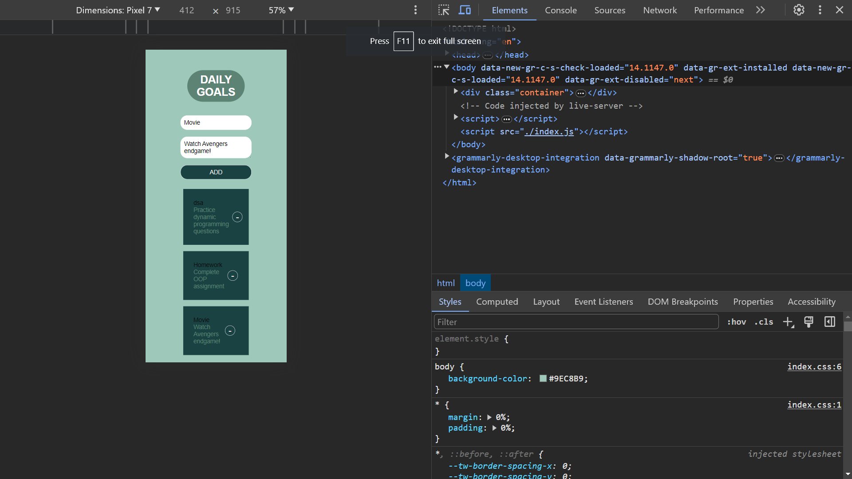Remove the dsa goal with minus button
Viewport: 852px width, 479px height.
point(237,217)
